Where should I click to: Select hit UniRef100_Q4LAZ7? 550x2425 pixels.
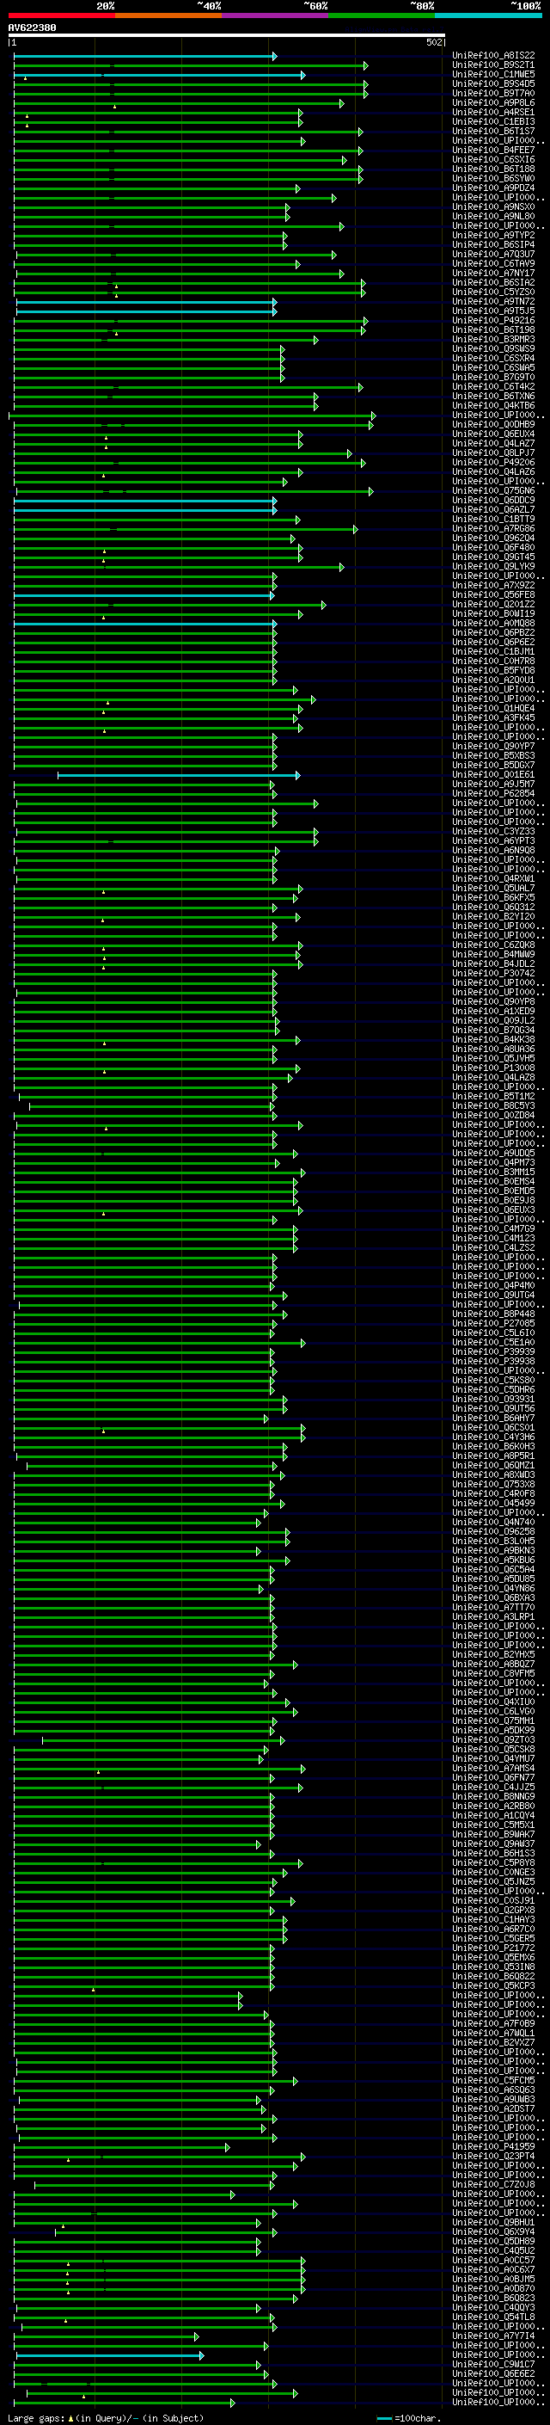tap(493, 443)
